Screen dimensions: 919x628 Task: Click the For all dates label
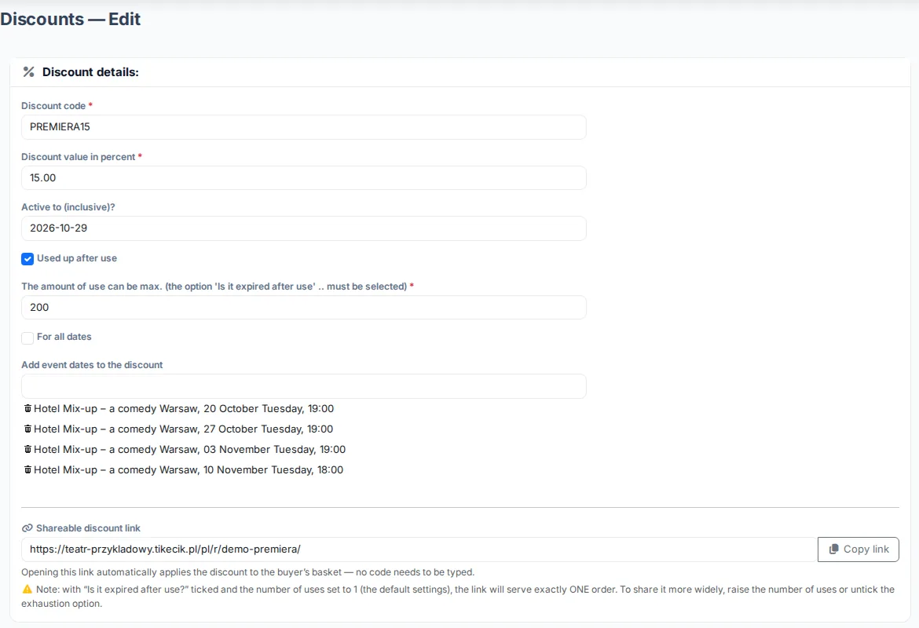click(64, 337)
